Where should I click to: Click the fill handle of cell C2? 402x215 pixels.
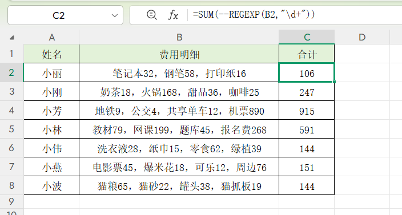coord(334,82)
